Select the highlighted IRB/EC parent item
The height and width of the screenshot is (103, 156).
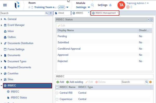pyautogui.click(x=28, y=86)
